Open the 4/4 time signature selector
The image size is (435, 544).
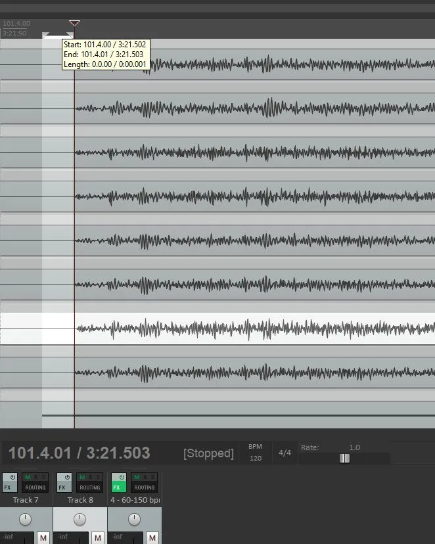(x=285, y=453)
